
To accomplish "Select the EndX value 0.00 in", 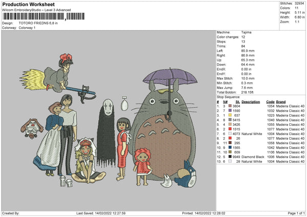I will [246, 69].
